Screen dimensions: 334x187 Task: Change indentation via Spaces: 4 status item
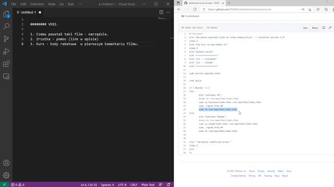tap(108, 185)
